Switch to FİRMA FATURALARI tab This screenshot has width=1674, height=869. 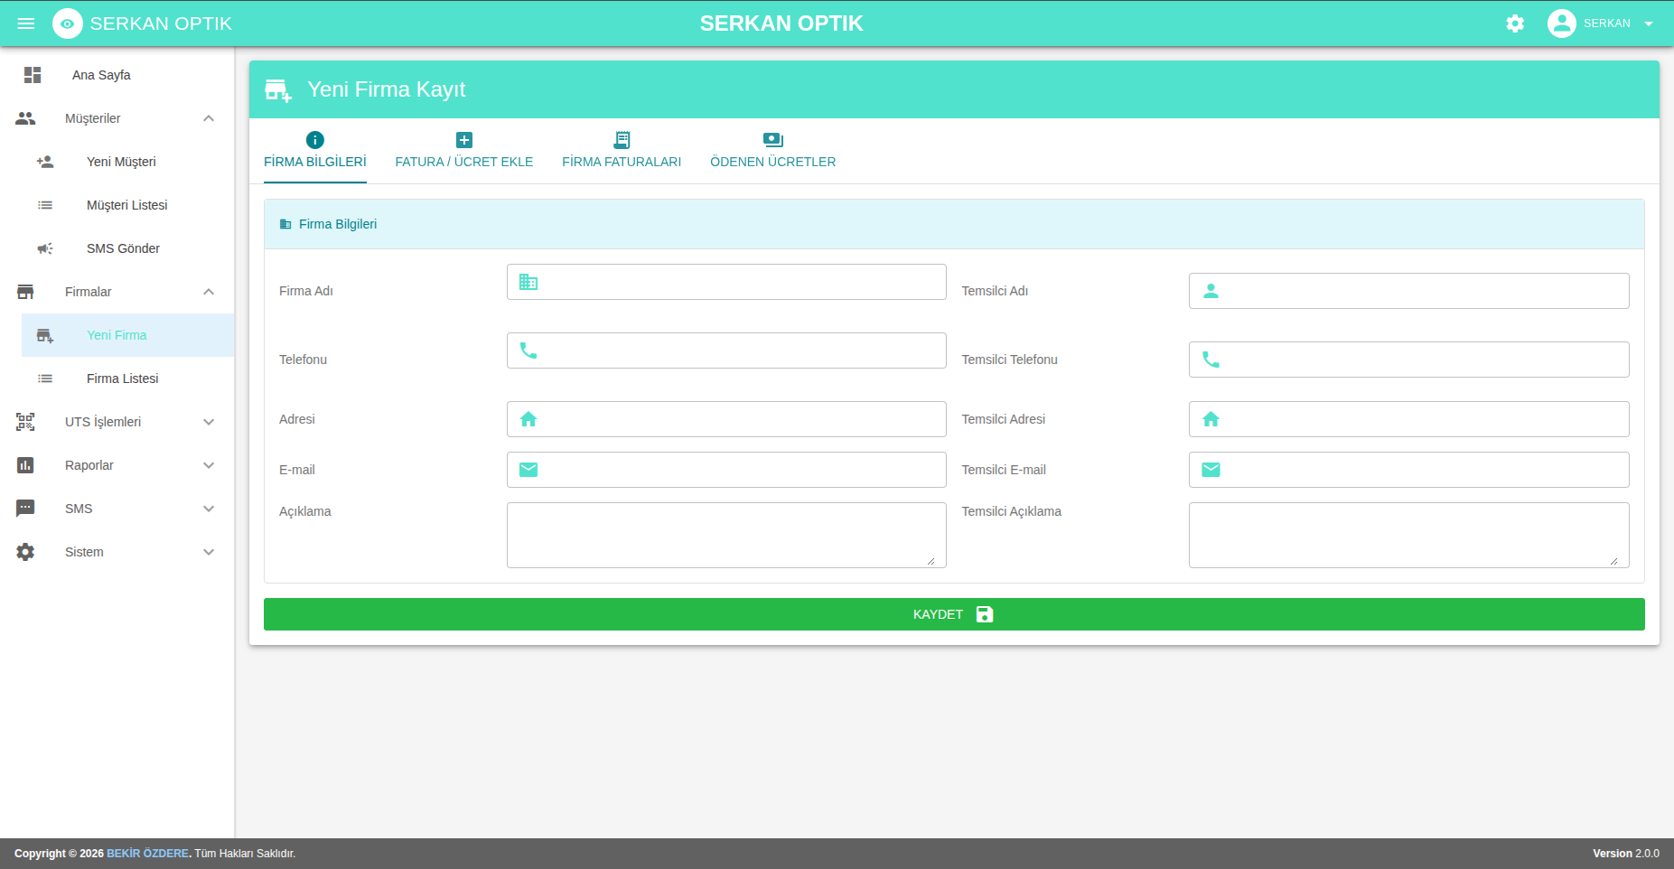tap(622, 152)
